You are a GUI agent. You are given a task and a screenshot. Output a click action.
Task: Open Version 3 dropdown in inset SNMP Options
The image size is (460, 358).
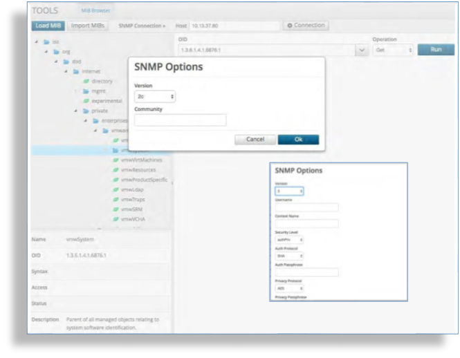click(x=289, y=191)
